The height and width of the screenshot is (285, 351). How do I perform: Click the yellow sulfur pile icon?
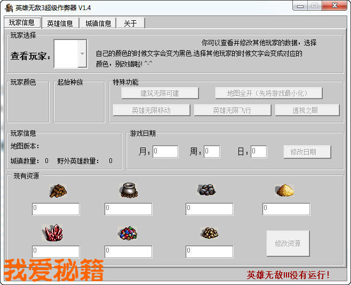(x=285, y=190)
